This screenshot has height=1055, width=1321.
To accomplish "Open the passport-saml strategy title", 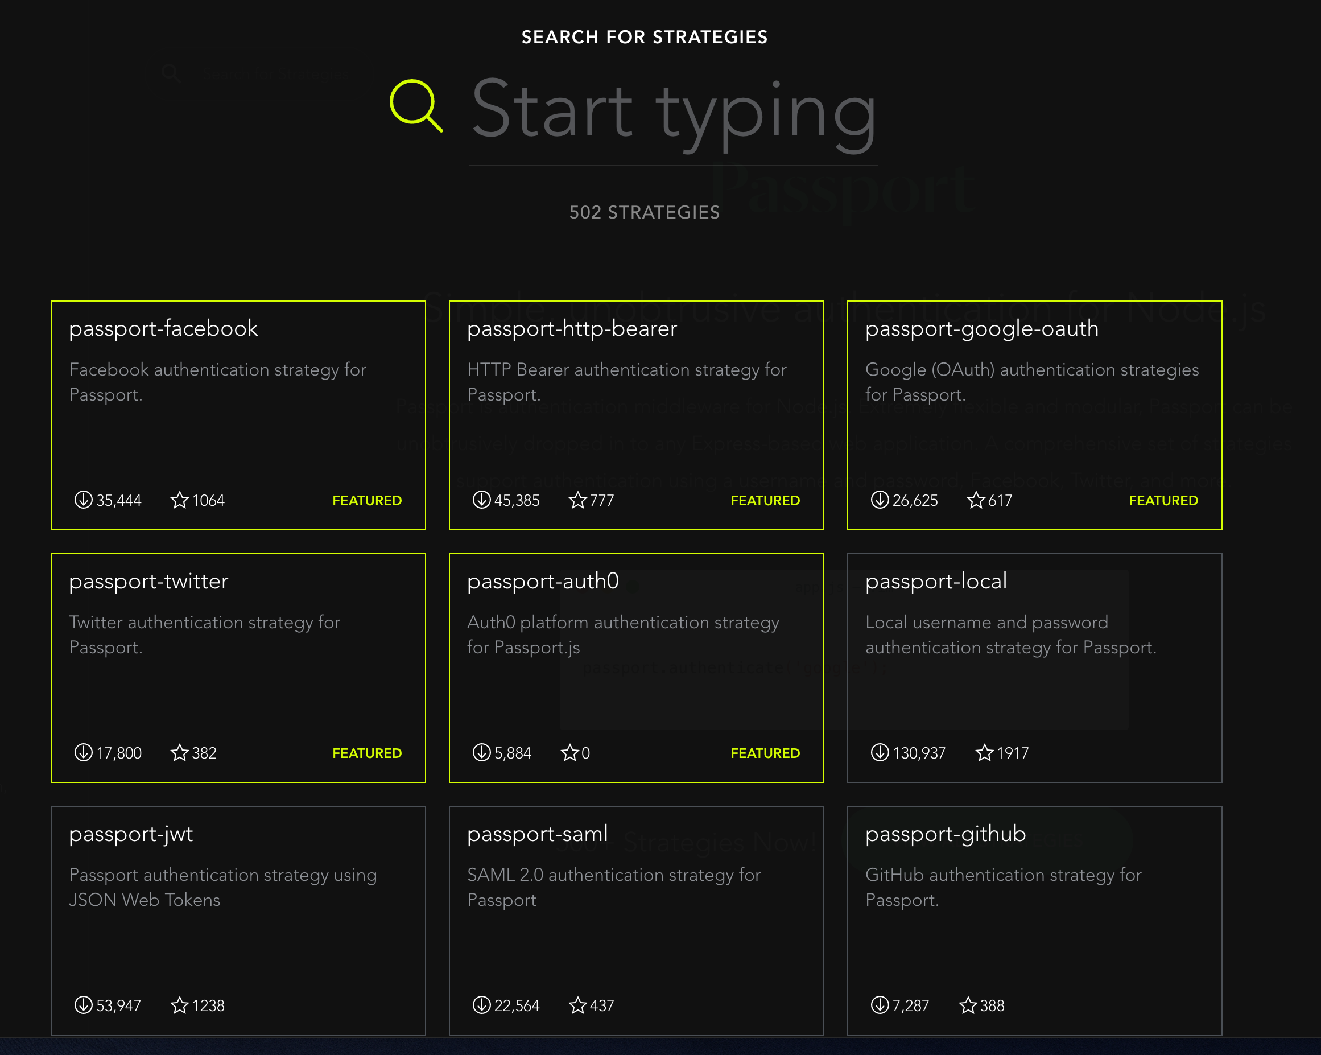I will 538,834.
